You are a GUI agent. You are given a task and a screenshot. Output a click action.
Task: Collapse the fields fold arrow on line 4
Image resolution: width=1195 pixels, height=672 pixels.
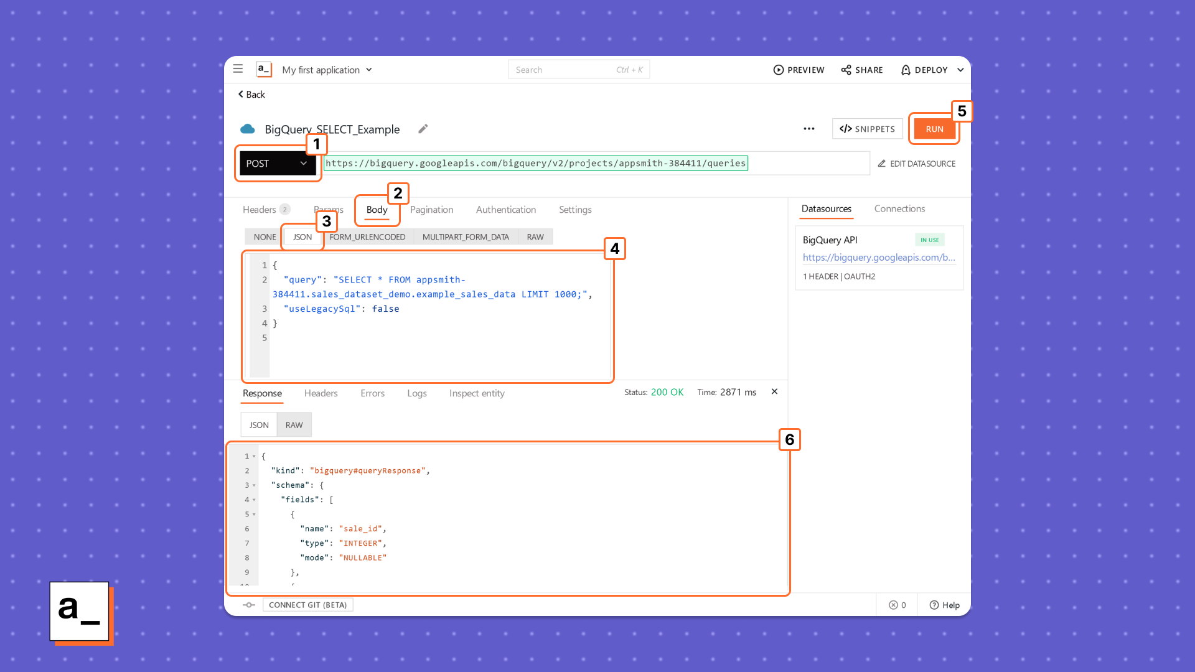coord(254,500)
